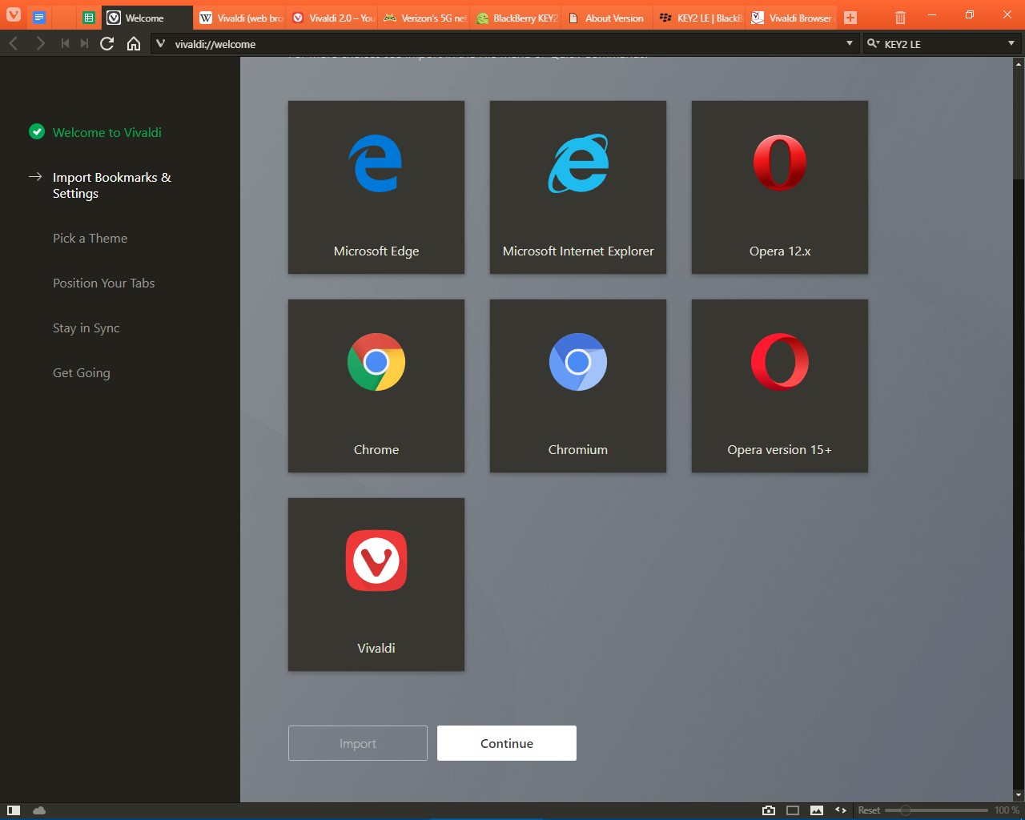Go to the home page
The image size is (1025, 820).
coord(134,43)
